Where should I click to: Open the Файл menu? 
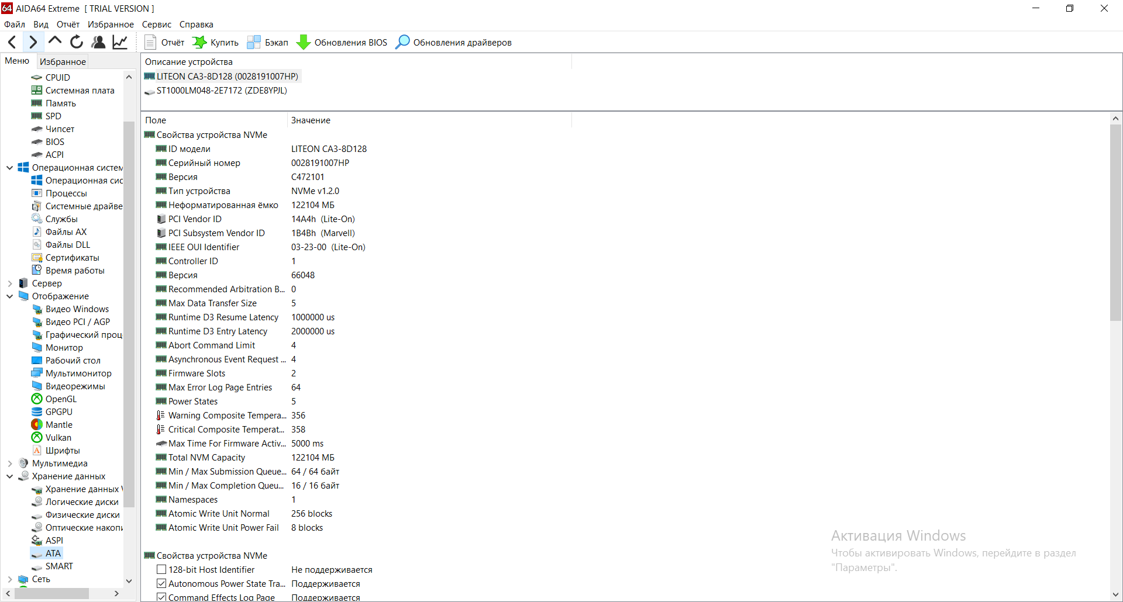click(15, 25)
